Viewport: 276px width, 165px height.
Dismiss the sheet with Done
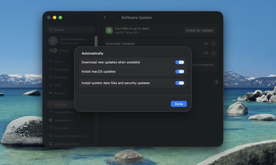(179, 104)
